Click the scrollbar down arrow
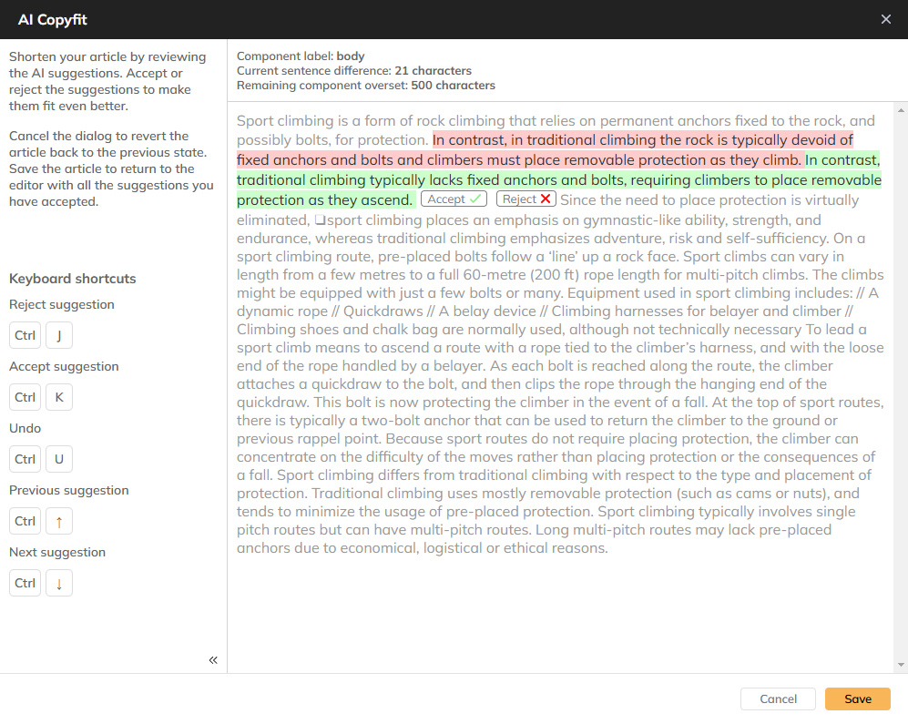 (901, 665)
